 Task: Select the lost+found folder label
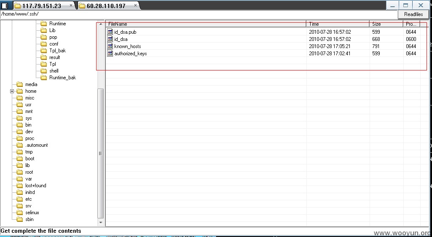coord(36,186)
